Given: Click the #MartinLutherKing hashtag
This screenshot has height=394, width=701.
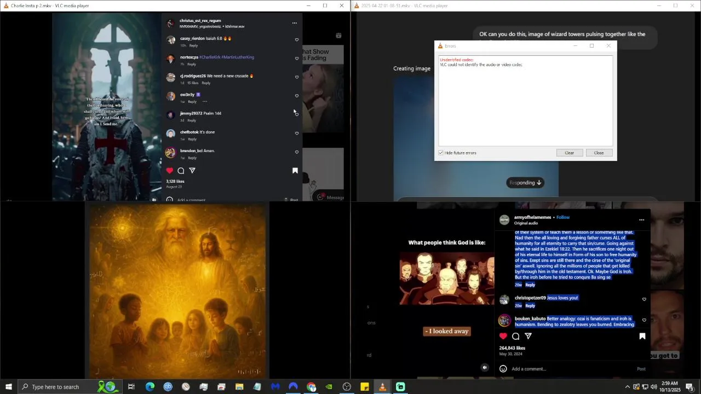Looking at the screenshot, I should (238, 57).
